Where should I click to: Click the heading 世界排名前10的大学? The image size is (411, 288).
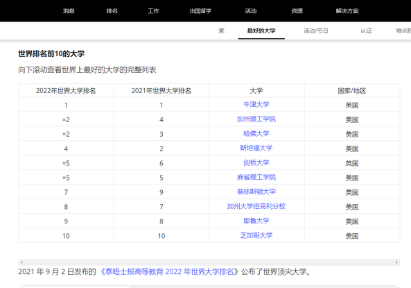click(x=51, y=54)
